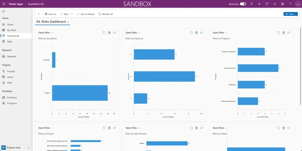The width and height of the screenshot is (302, 151).
Task: Toggle the New look switch
Action: [x=243, y=4]
